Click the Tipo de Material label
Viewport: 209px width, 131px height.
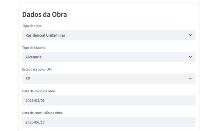click(34, 47)
